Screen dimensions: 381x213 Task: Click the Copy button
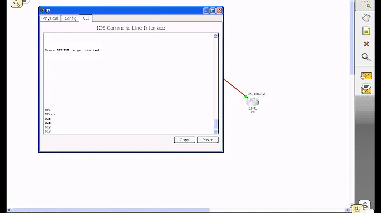185,140
